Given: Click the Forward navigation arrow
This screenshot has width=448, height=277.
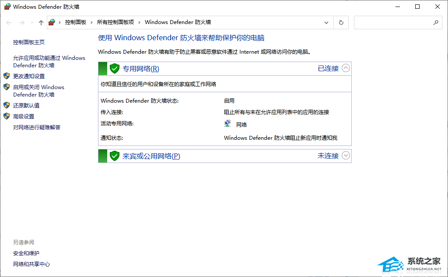Looking at the screenshot, I should (x=22, y=23).
